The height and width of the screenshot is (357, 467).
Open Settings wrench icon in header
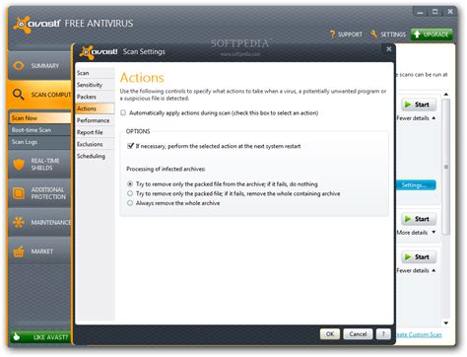373,34
